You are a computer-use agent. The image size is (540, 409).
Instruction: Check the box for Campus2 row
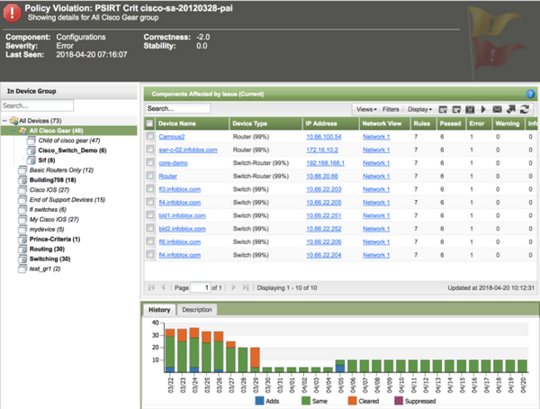click(x=149, y=136)
